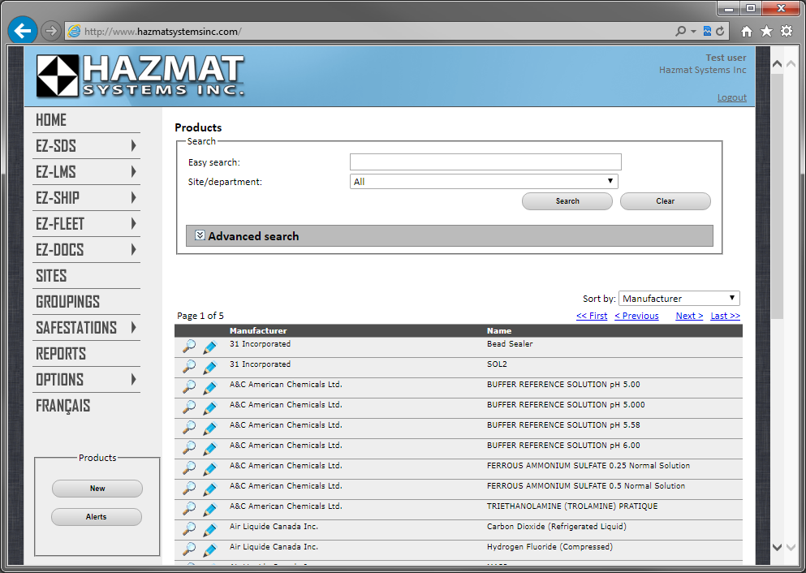806x573 pixels.
Task: Open product Alerts
Action: click(x=96, y=516)
